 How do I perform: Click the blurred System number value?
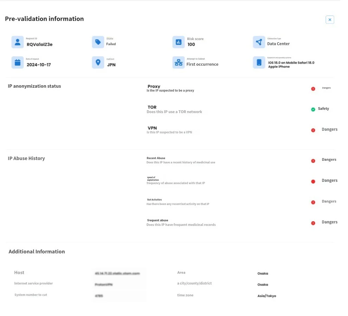99,296
